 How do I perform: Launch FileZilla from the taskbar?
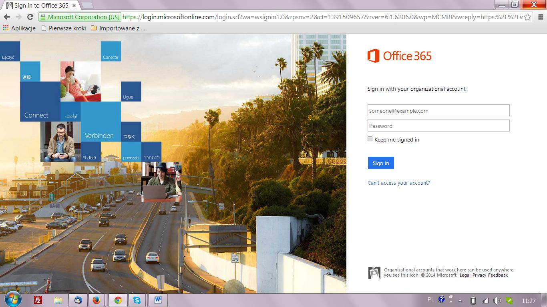[x=38, y=300]
